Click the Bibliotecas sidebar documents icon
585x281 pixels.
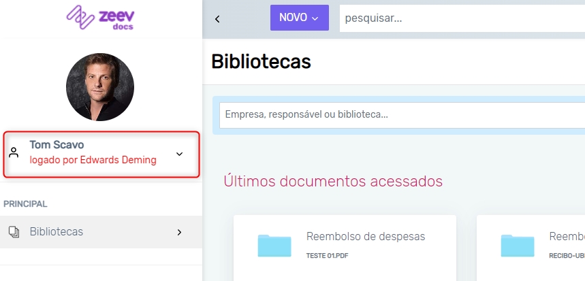coord(14,232)
